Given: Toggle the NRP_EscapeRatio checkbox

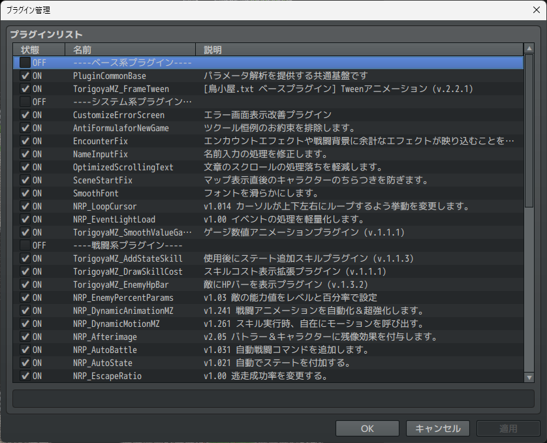Looking at the screenshot, I should coord(25,376).
